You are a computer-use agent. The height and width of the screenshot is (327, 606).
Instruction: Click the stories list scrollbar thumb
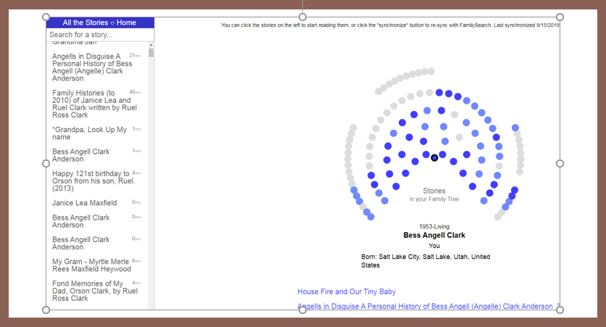(151, 53)
